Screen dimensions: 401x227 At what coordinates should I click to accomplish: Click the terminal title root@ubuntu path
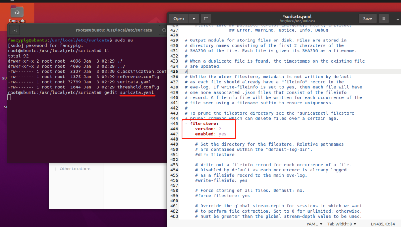(x=114, y=30)
